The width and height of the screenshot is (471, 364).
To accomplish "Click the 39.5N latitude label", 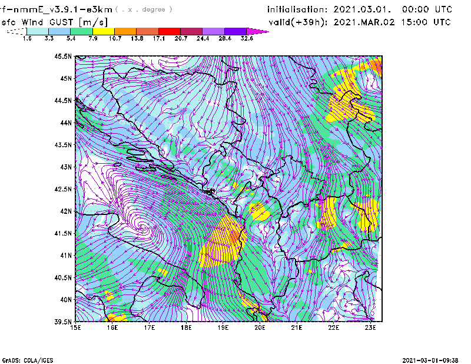I will (x=63, y=322).
